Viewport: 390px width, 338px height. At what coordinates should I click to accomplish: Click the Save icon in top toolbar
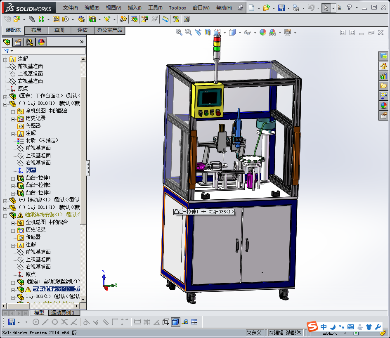pyautogui.click(x=281, y=8)
